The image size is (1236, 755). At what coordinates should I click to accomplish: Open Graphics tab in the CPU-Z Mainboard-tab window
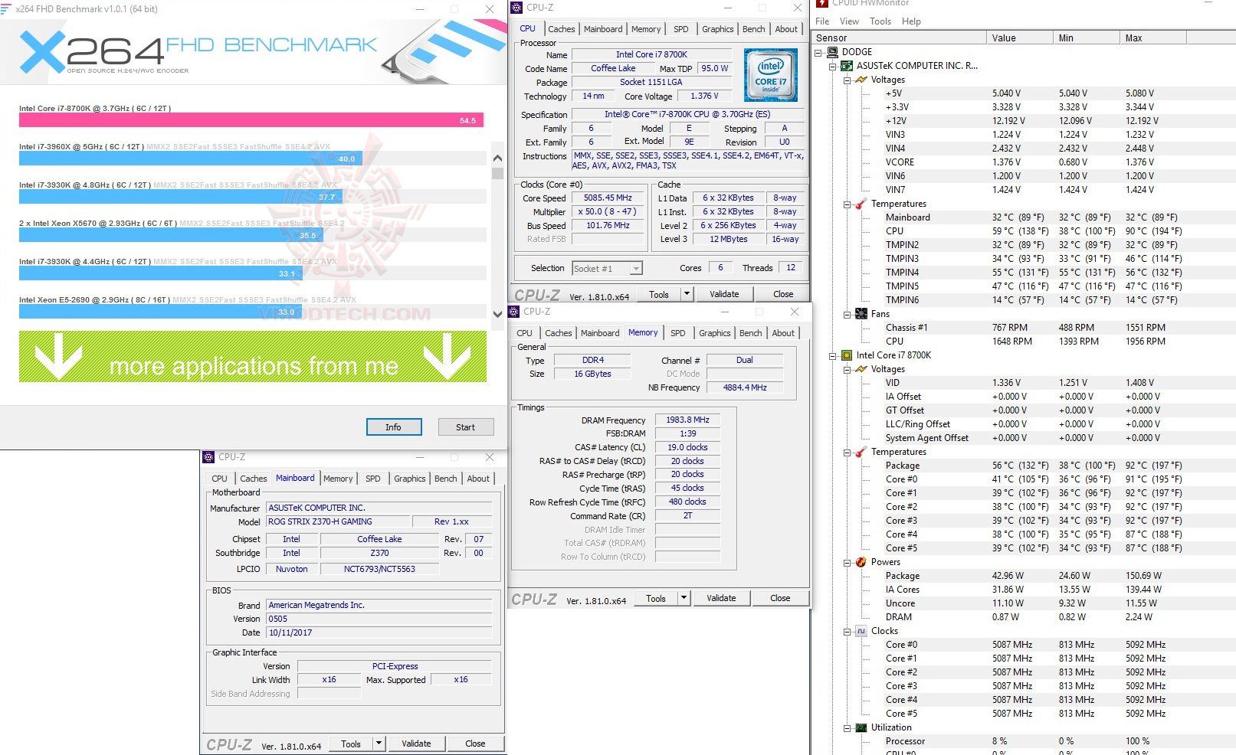[x=410, y=479]
